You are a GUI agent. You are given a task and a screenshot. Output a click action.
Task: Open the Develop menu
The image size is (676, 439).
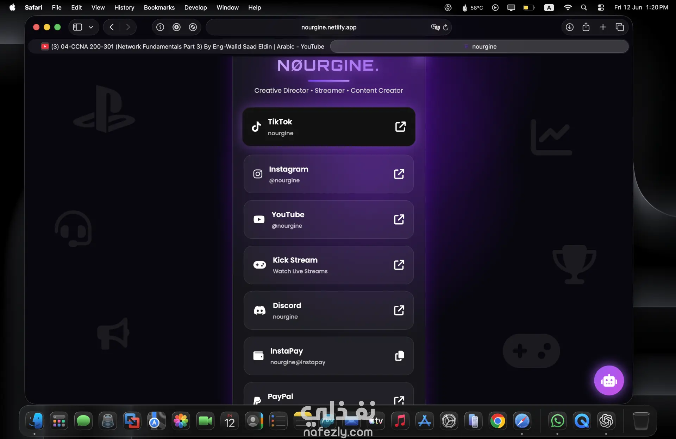[x=195, y=7]
